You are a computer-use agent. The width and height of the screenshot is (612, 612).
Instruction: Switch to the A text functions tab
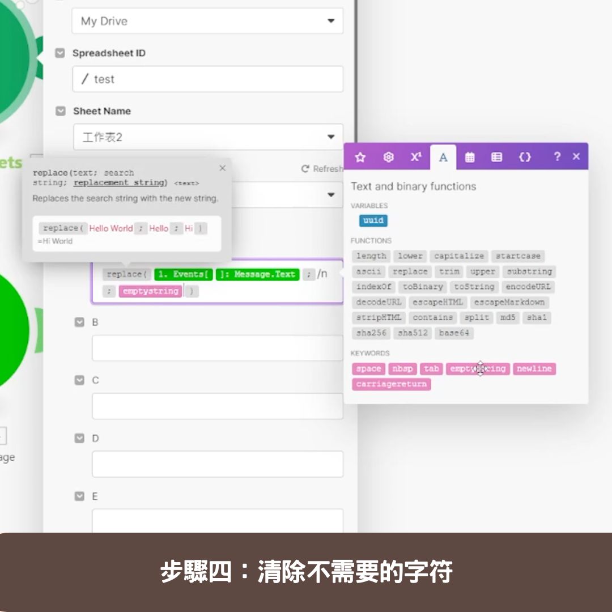[443, 157]
